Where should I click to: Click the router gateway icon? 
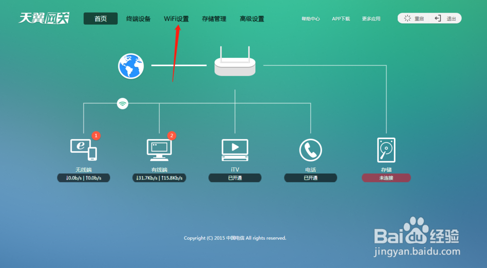(235, 61)
